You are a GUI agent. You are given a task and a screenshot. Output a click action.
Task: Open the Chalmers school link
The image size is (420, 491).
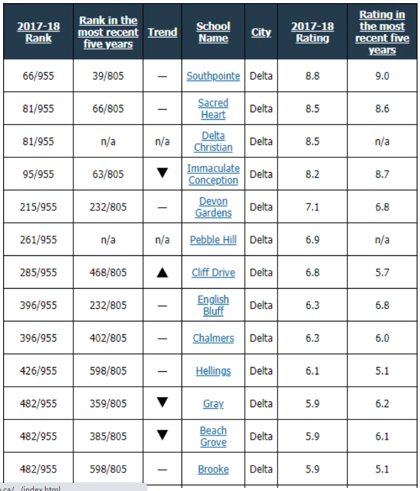tap(213, 338)
